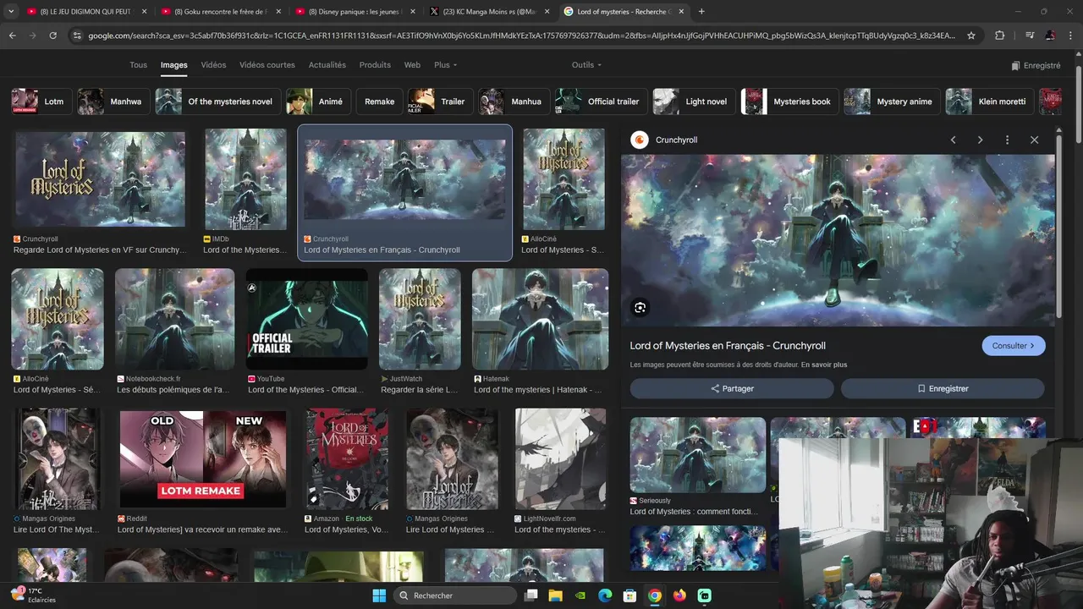Expand the Outils dropdown
1083x609 pixels.
point(586,65)
